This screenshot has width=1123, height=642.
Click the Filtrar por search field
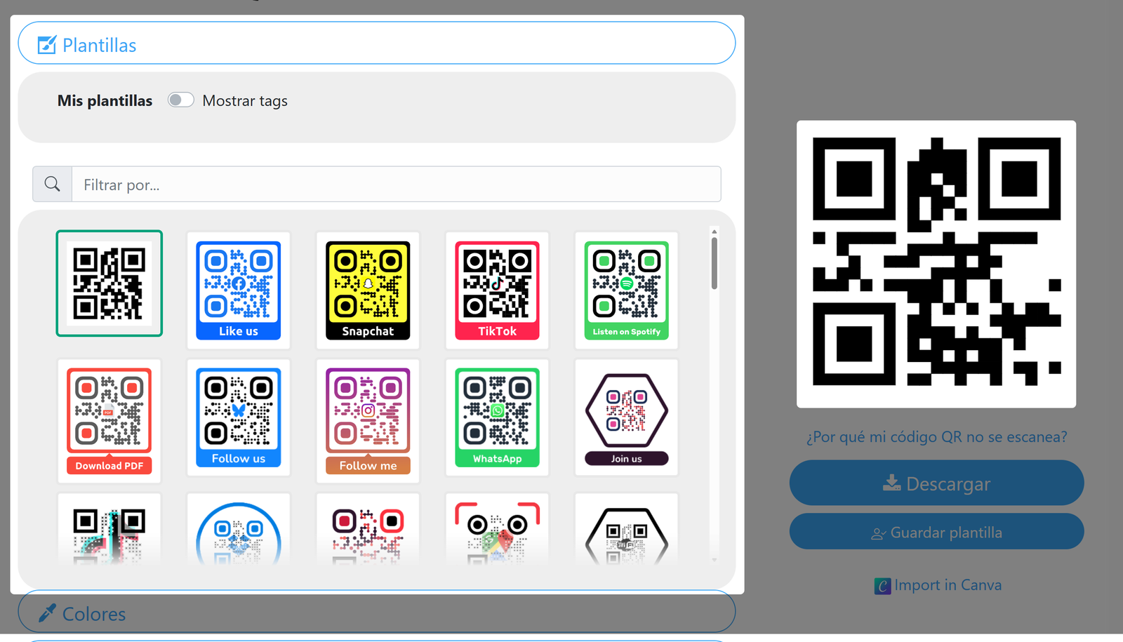(397, 185)
